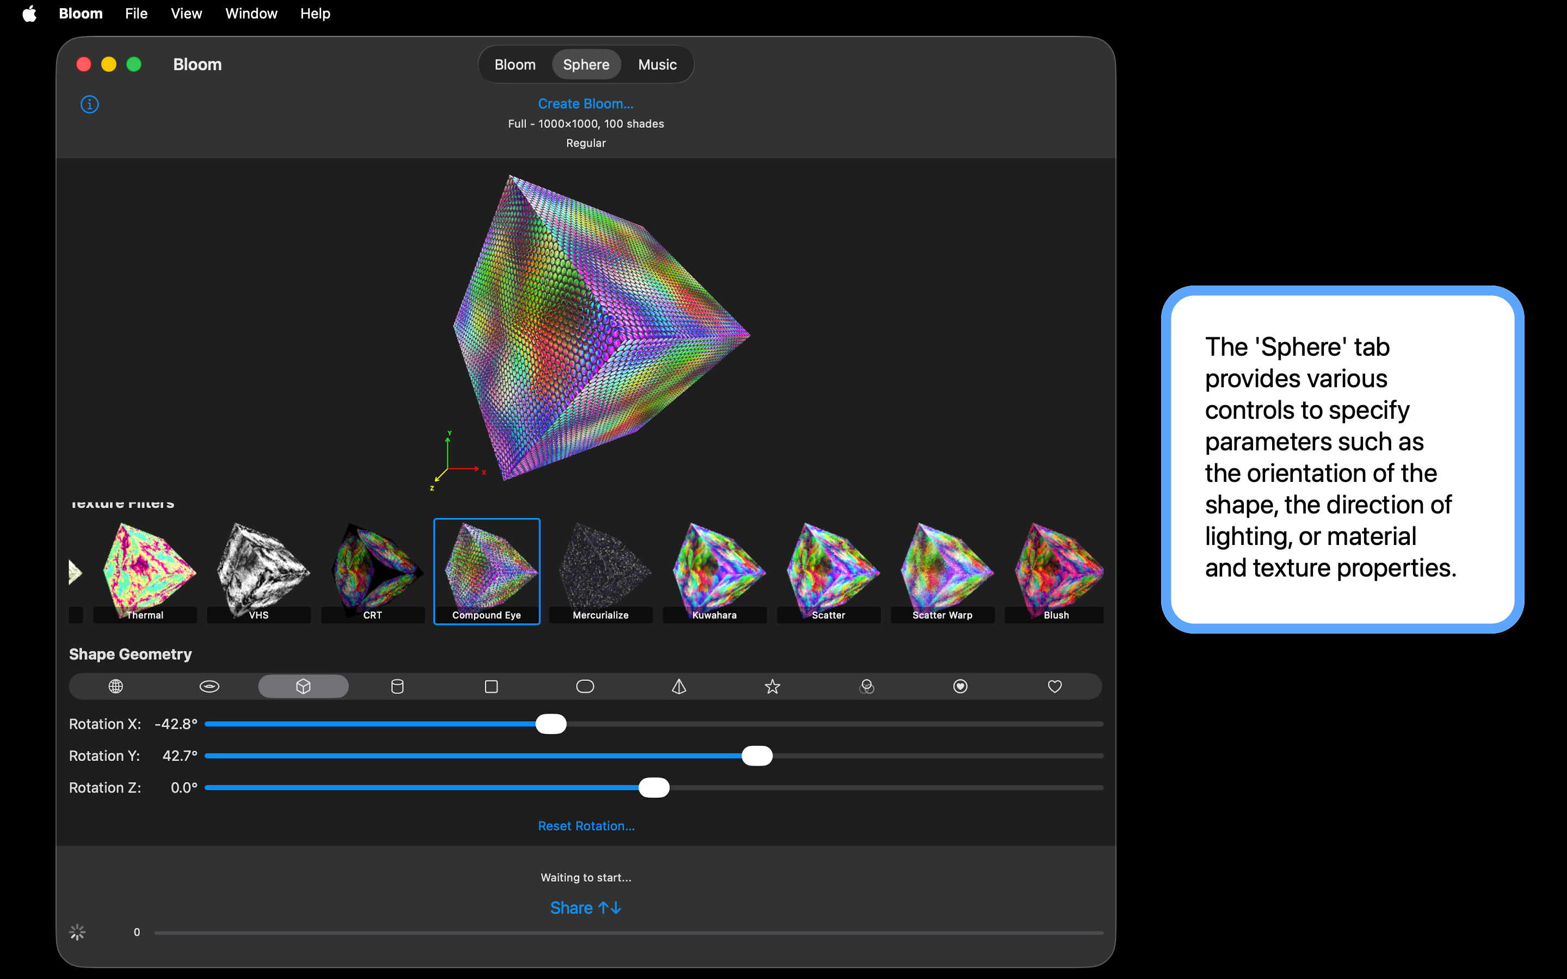The image size is (1567, 979).
Task: Open the Help menu
Action: click(x=316, y=14)
